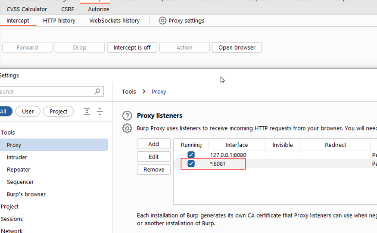The image size is (377, 233).
Task: Expand Network section in settings tree
Action: click(x=12, y=231)
